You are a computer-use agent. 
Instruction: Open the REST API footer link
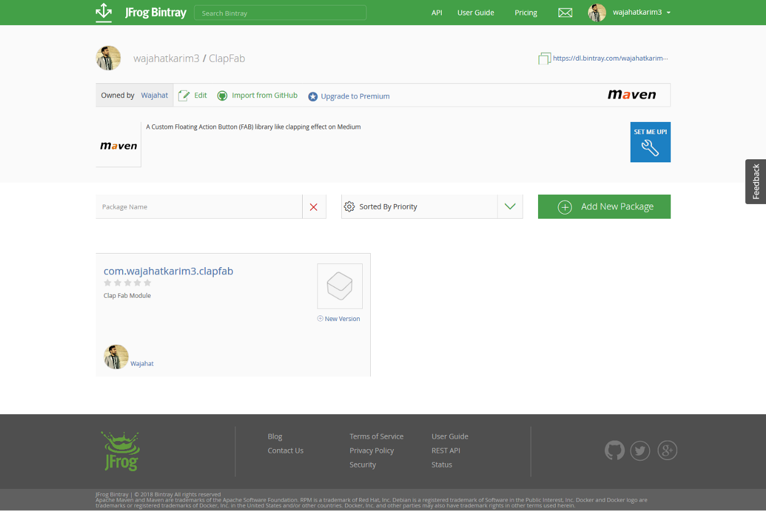[446, 450]
